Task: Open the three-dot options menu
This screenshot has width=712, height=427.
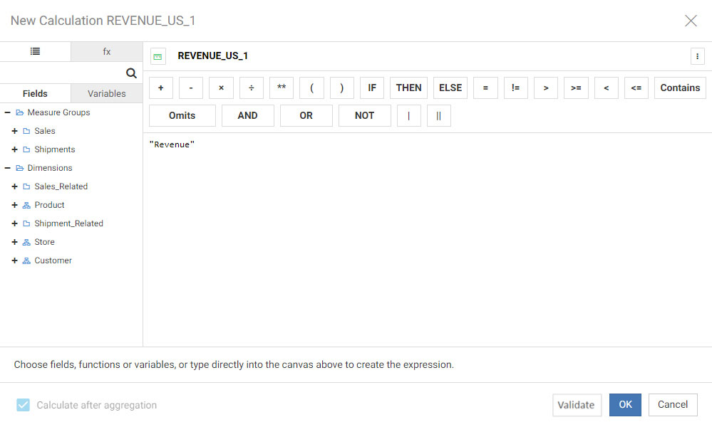Action: tap(697, 56)
